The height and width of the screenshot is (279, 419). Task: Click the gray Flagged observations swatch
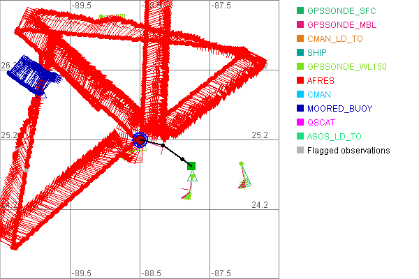pyautogui.click(x=300, y=151)
